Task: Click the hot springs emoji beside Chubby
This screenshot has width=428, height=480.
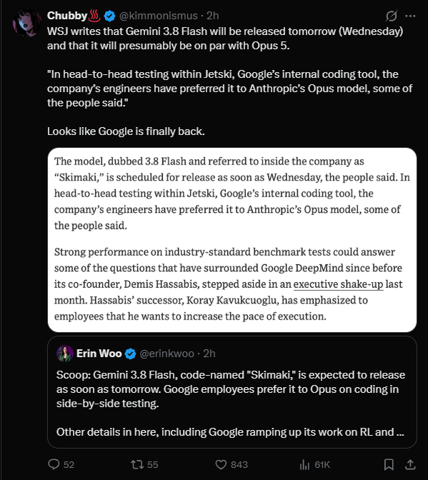Action: tap(94, 16)
